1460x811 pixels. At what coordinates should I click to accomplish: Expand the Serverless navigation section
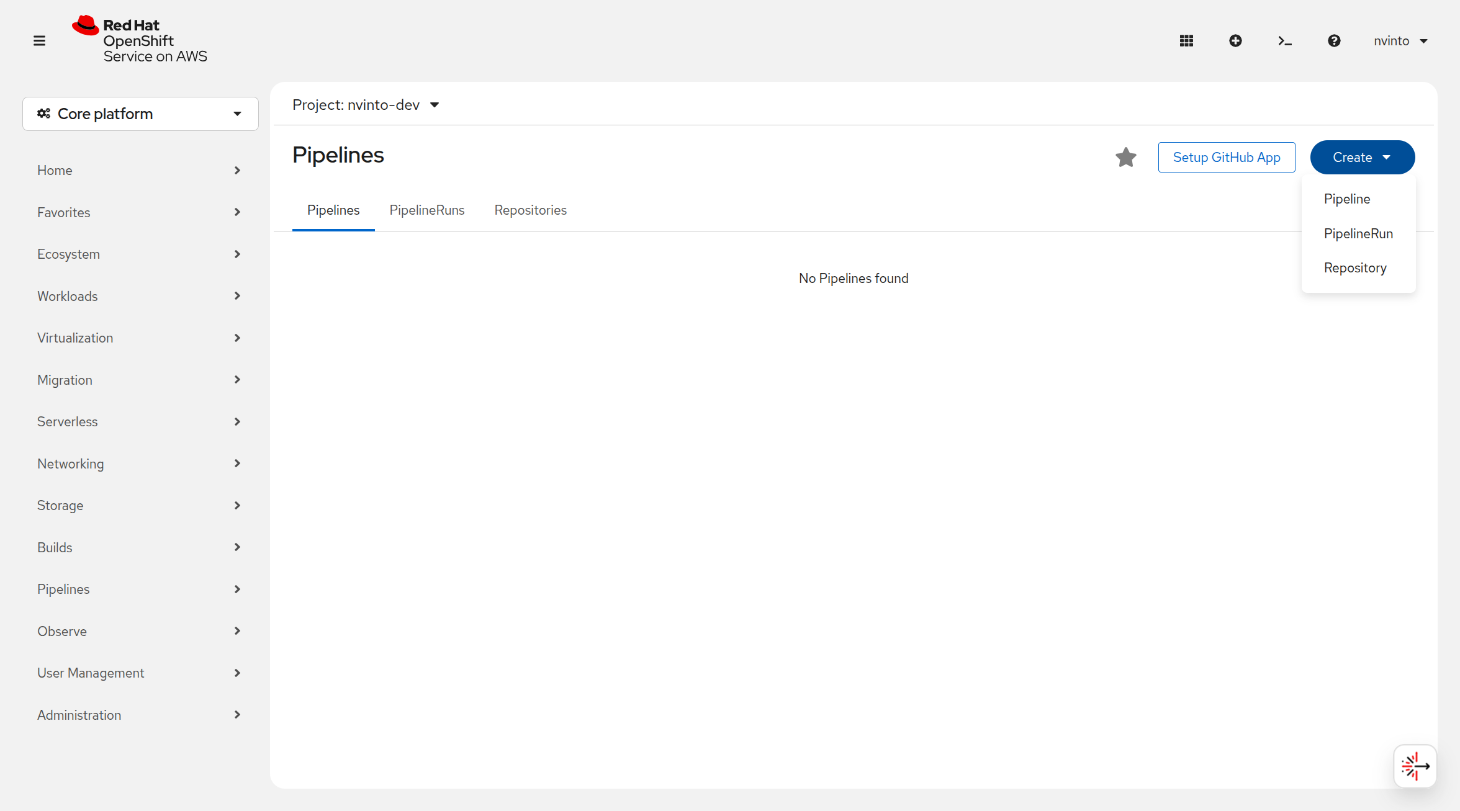tap(139, 421)
